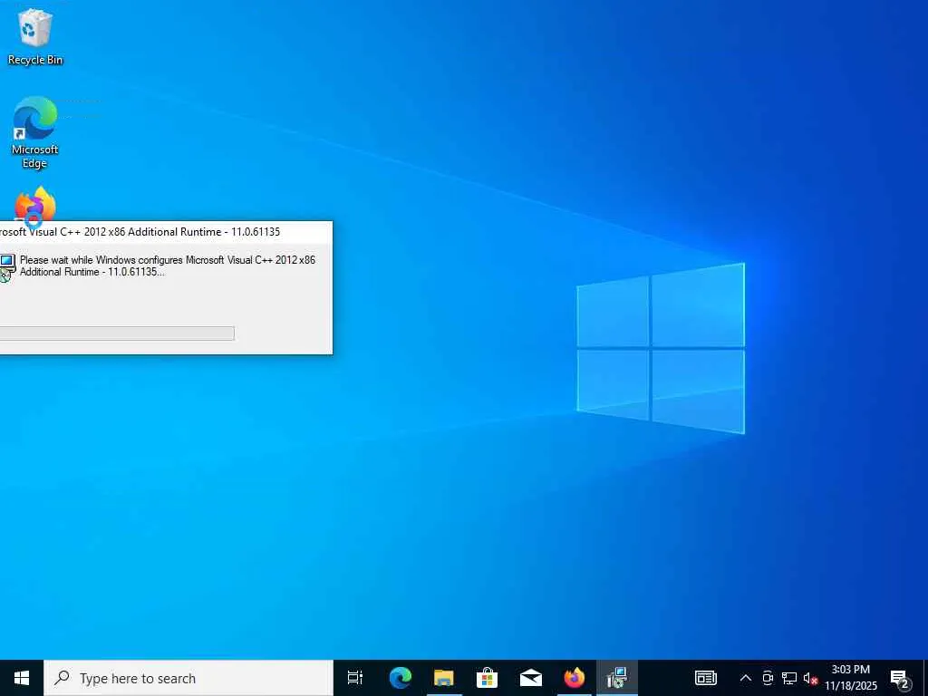Select the Windows Installer taskbar item
The width and height of the screenshot is (928, 696).
coord(617,678)
